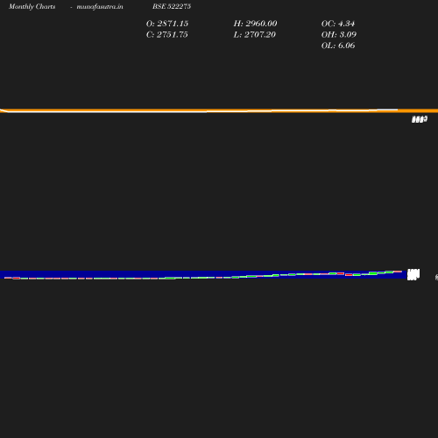Select the close price 'C: 2751.75'
Viewport: 438px width, 438px height.
click(x=167, y=34)
